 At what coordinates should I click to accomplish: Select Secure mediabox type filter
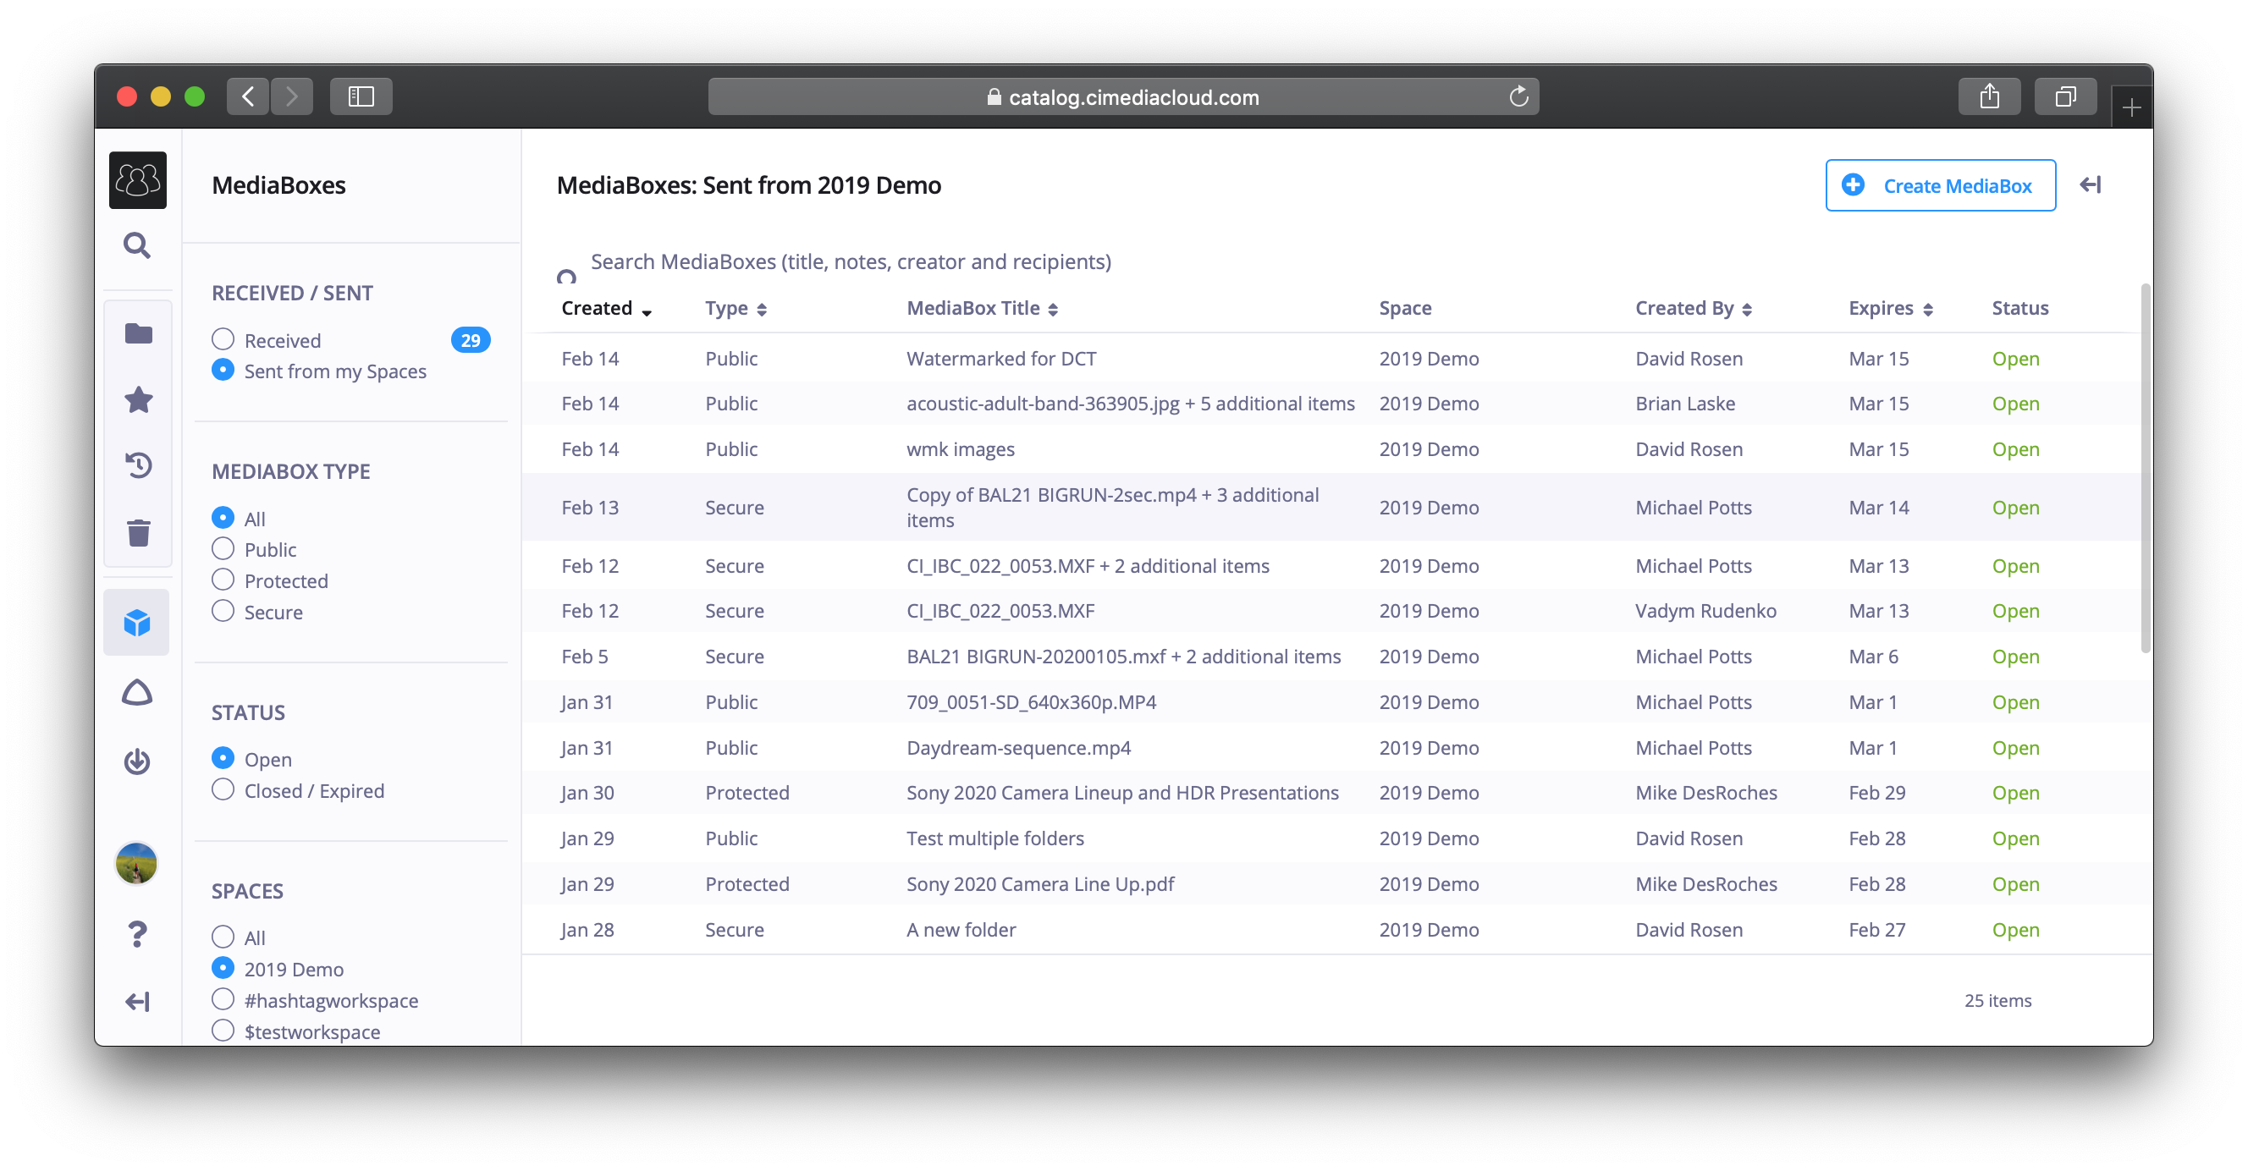[x=223, y=611]
